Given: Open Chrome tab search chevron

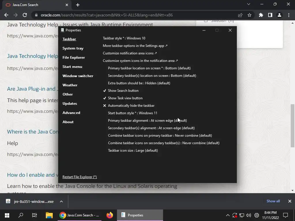Looking at the screenshot, I should (x=249, y=4).
